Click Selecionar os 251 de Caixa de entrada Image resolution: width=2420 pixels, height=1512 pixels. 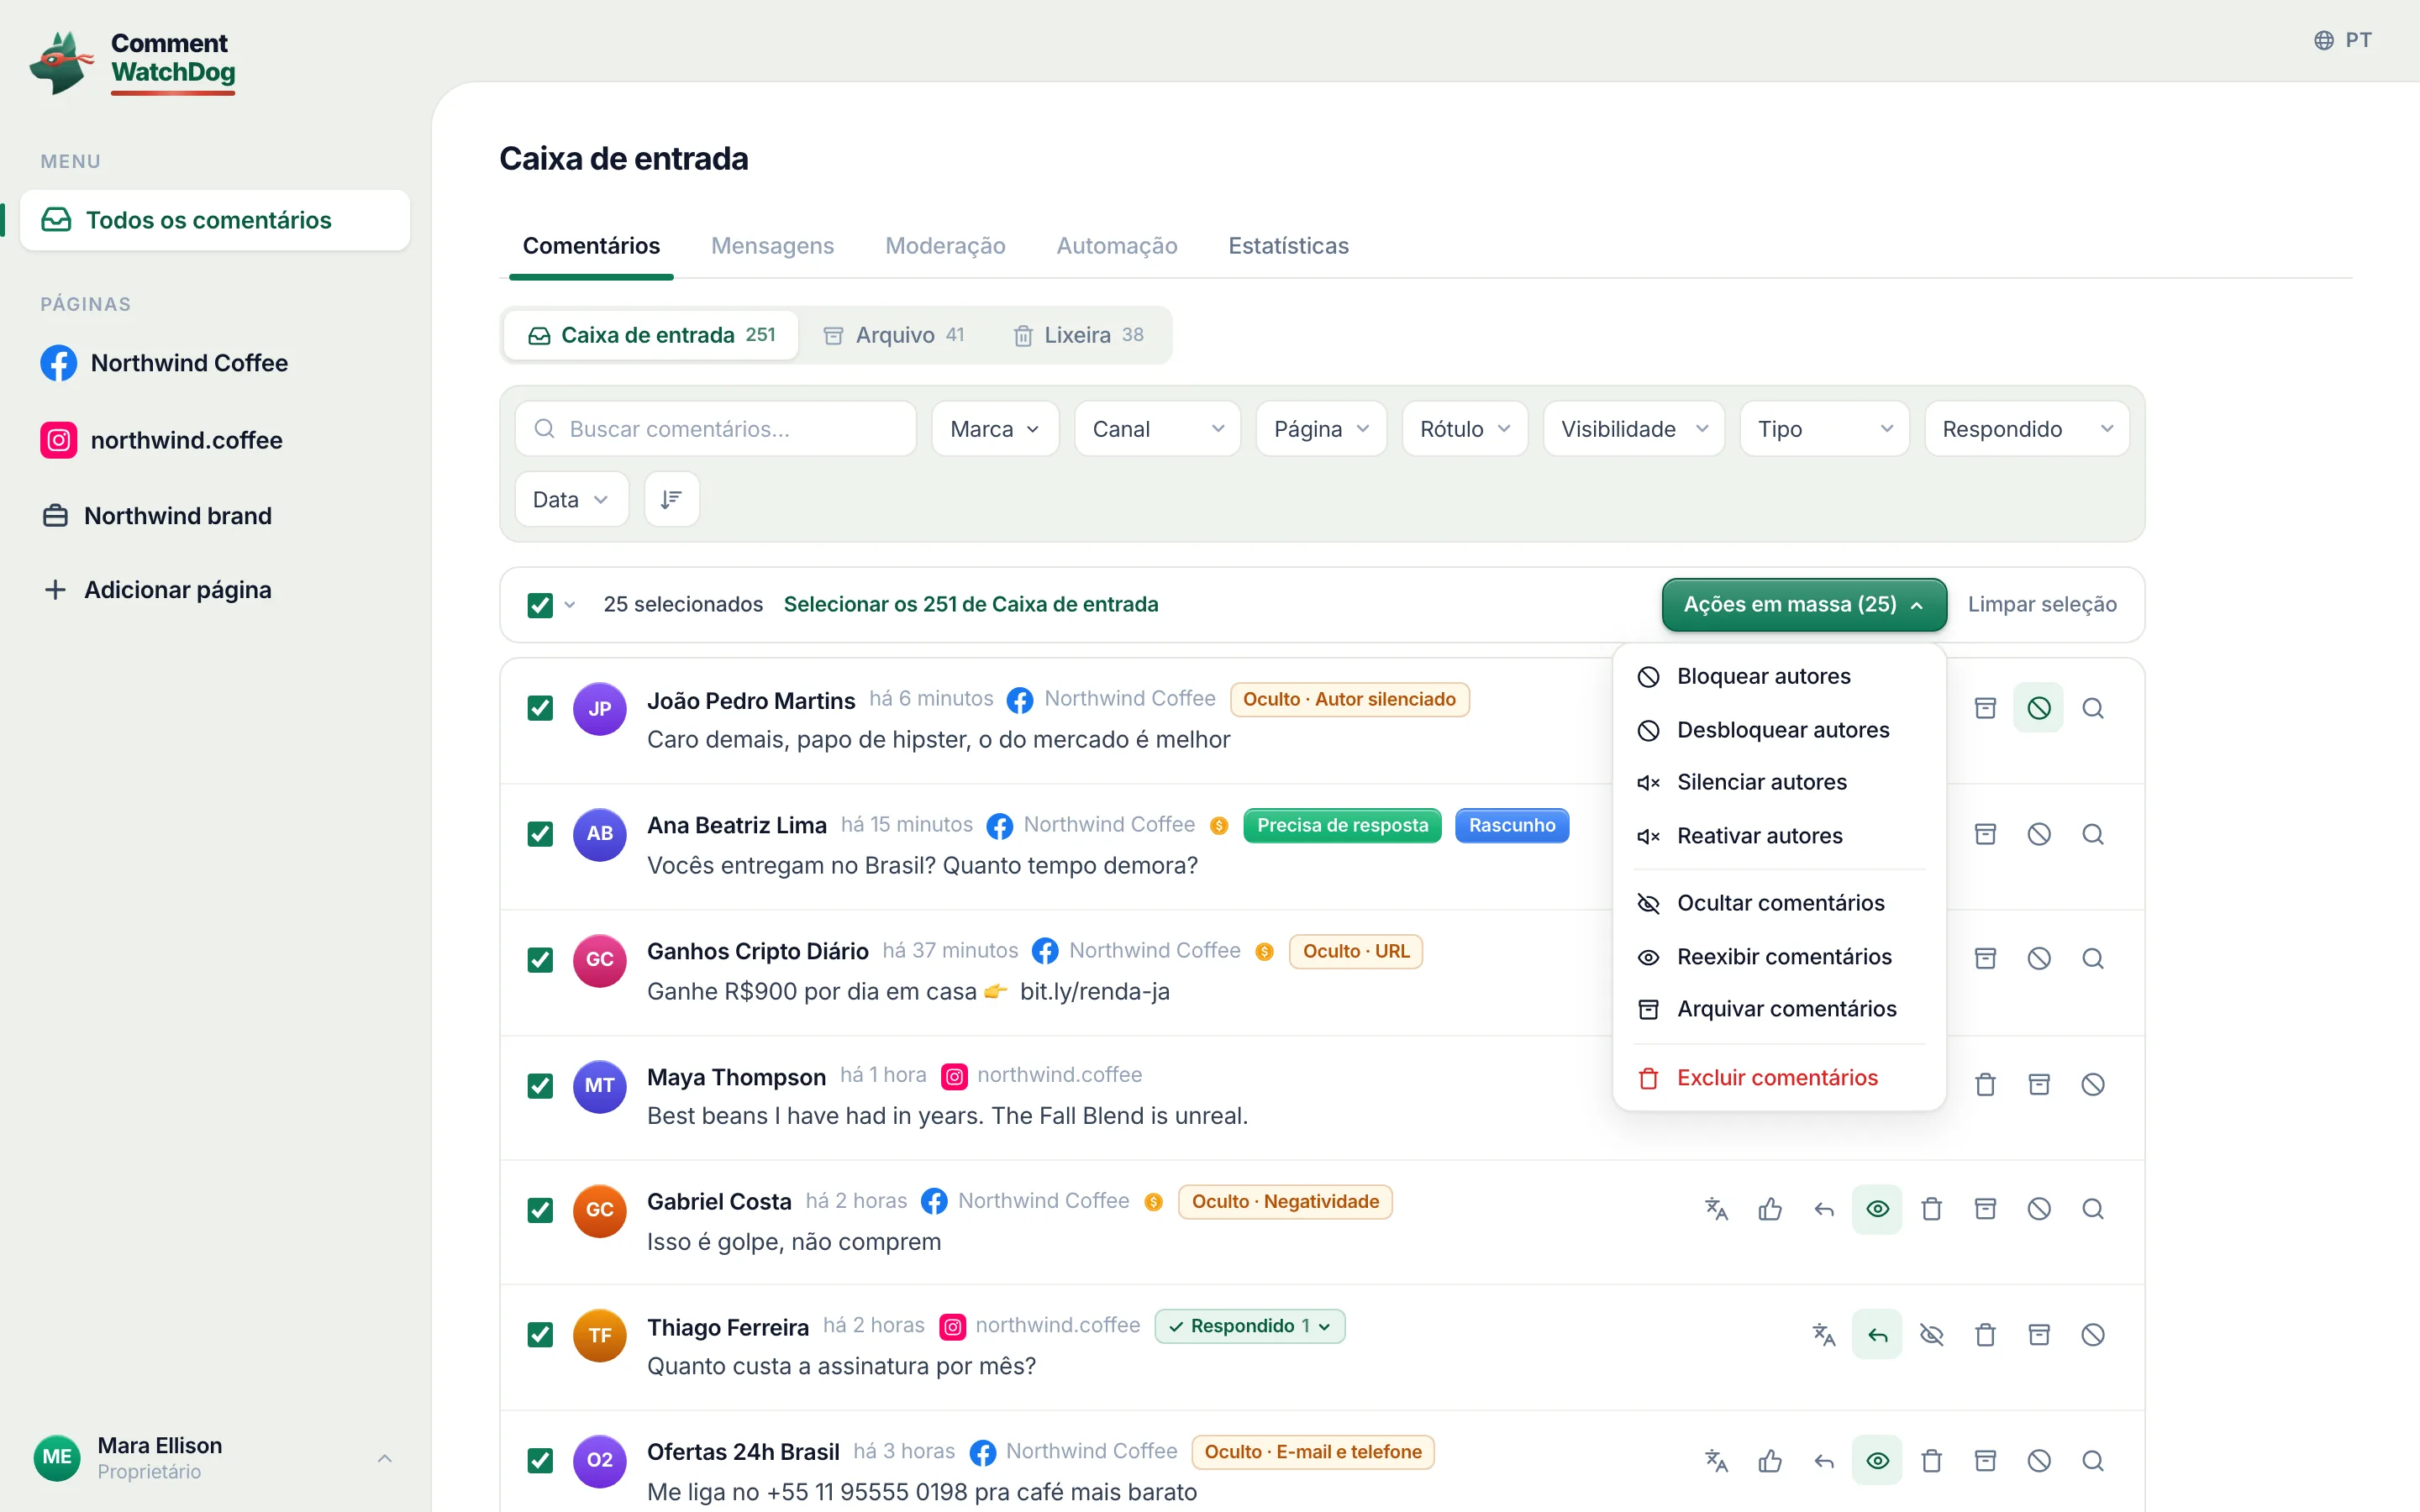coord(971,604)
